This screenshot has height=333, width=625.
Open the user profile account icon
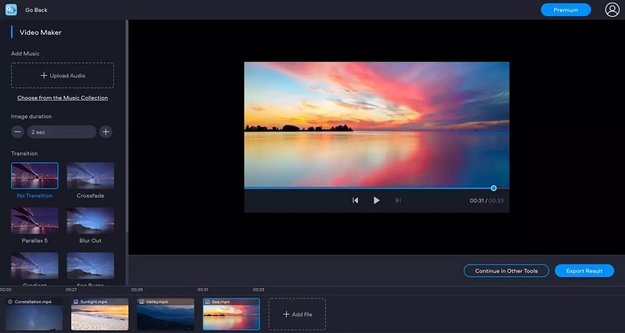point(612,10)
